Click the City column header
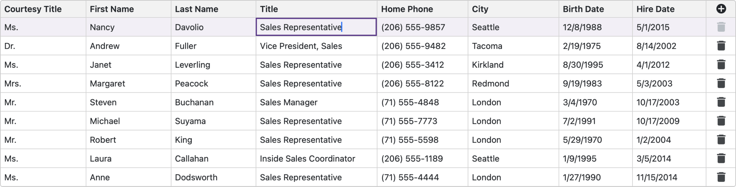Viewport: 736px width, 187px height. coord(480,9)
